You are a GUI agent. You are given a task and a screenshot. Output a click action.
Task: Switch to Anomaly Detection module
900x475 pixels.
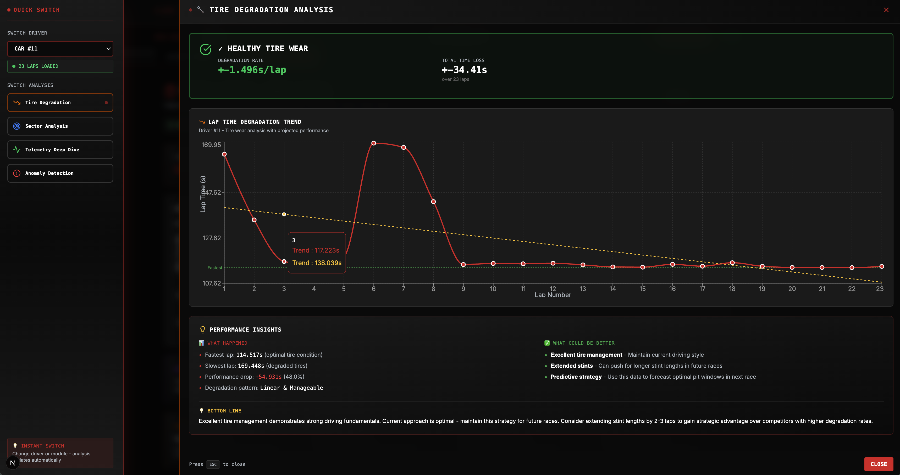tap(60, 173)
